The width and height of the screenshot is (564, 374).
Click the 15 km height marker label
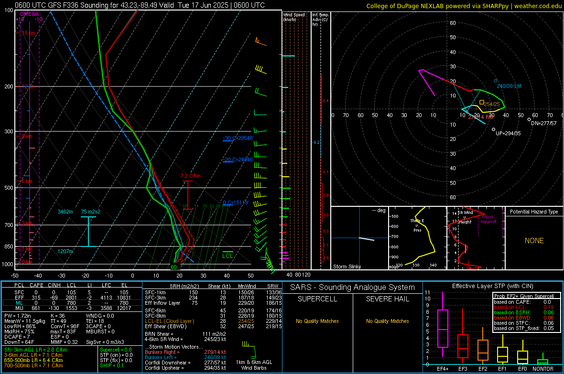pyautogui.click(x=28, y=33)
